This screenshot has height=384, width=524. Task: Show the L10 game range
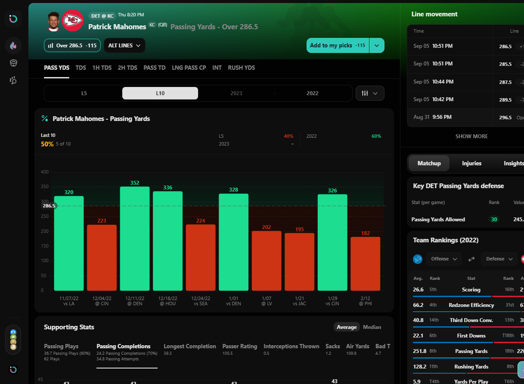click(x=160, y=93)
